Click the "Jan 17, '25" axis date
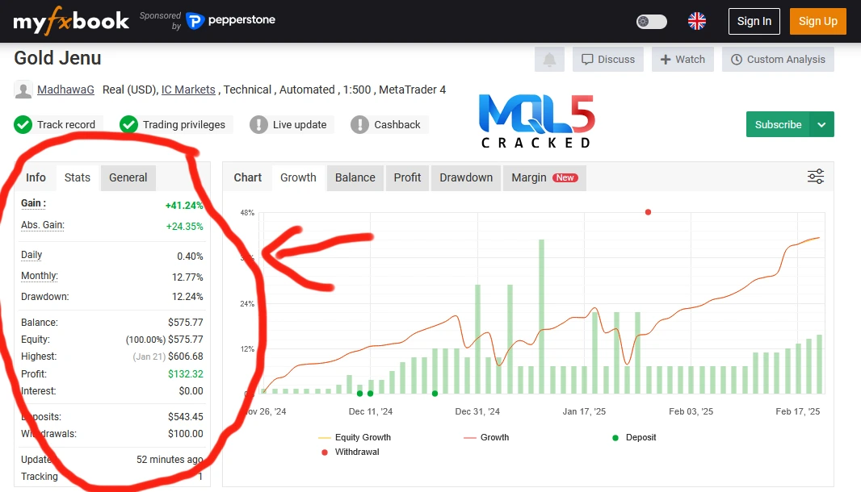 (x=584, y=411)
